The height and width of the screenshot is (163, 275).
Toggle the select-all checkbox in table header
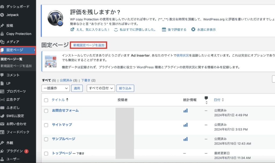46,100
